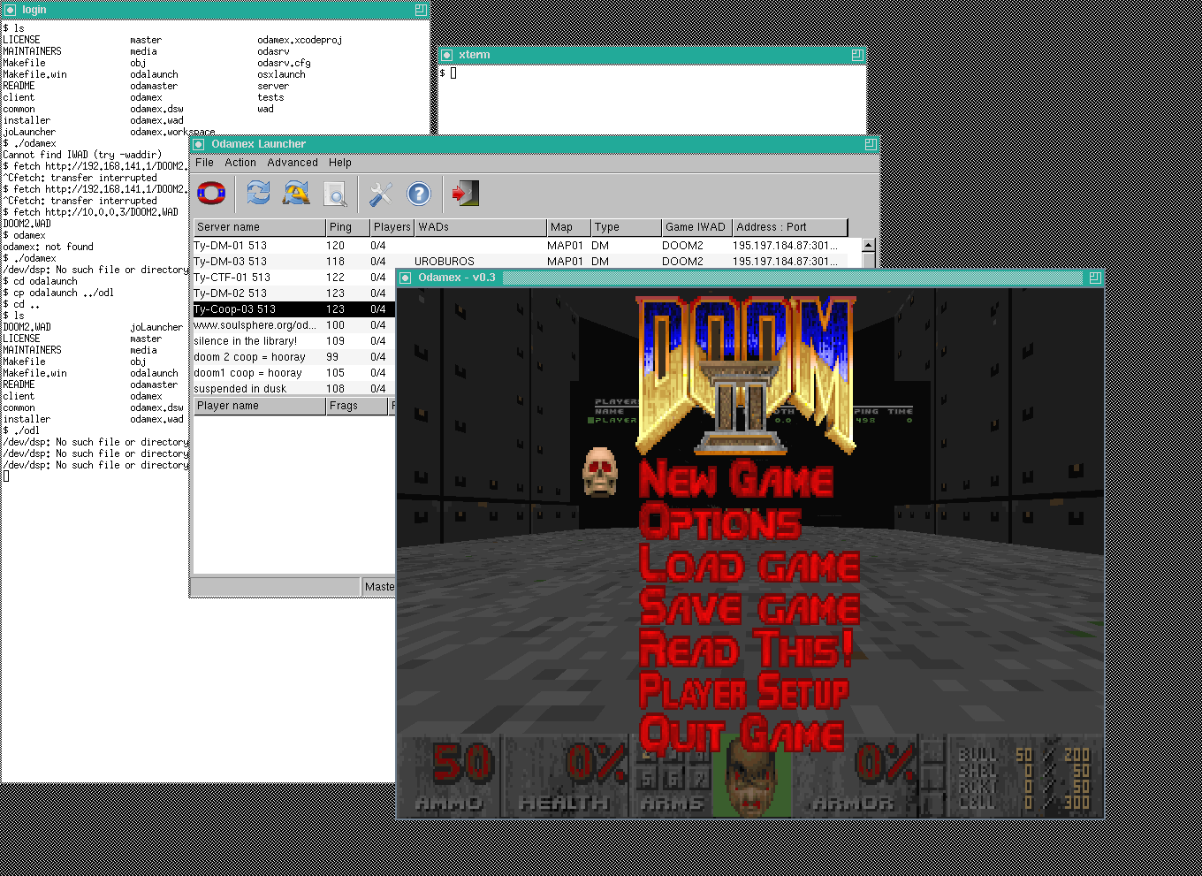
Task: Open window menu icon of Odamex v0.3 window
Action: 406,278
